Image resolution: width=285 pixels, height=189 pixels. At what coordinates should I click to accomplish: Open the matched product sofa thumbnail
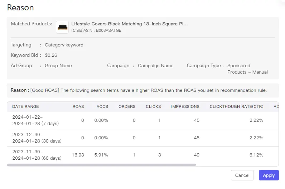coord(62,27)
